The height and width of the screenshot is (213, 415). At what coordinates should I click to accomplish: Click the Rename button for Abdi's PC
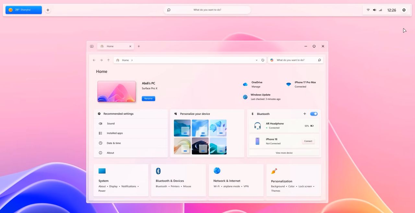148,98
